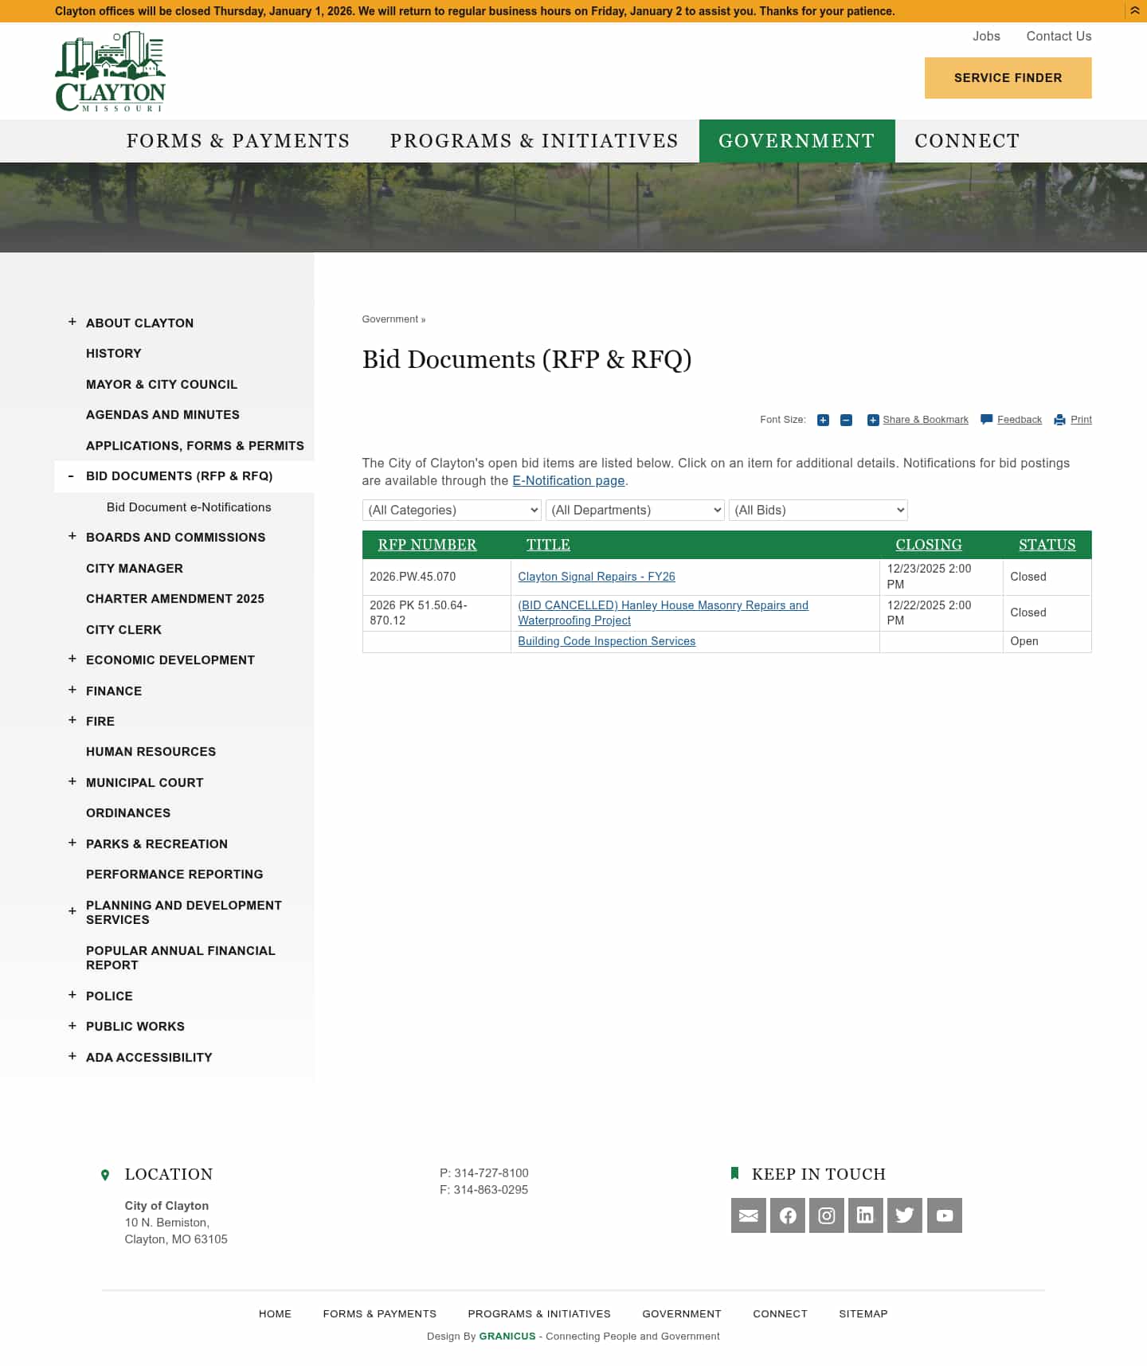This screenshot has width=1147, height=1366.
Task: Click the LinkedIn icon
Action: click(x=865, y=1215)
